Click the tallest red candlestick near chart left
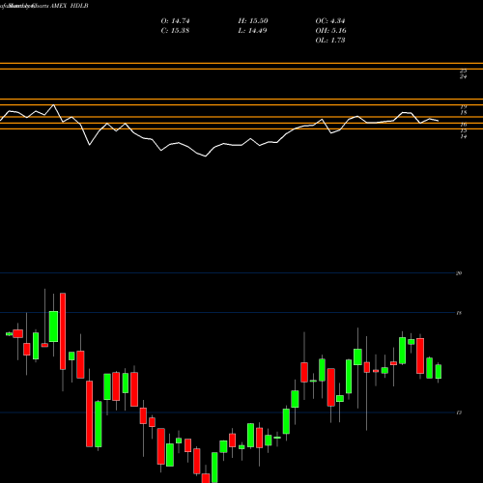 coord(63,331)
